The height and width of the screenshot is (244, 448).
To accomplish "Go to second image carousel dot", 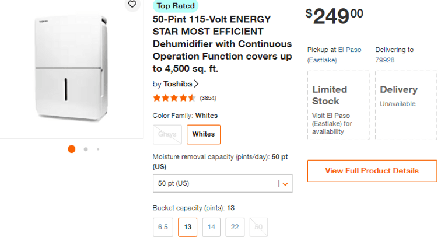I will (86, 149).
